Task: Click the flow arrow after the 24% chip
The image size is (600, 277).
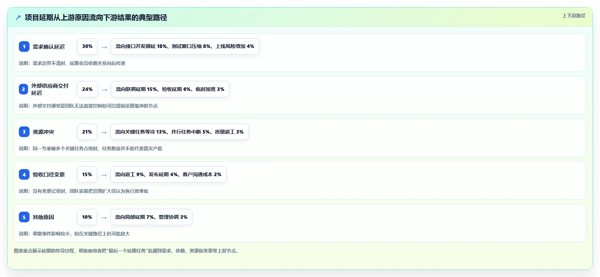Action: click(x=105, y=89)
